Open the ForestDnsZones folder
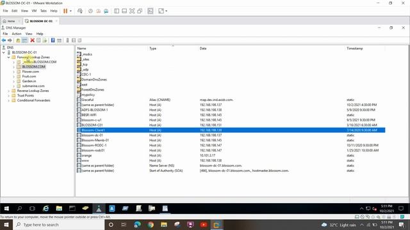 pyautogui.click(x=93, y=89)
